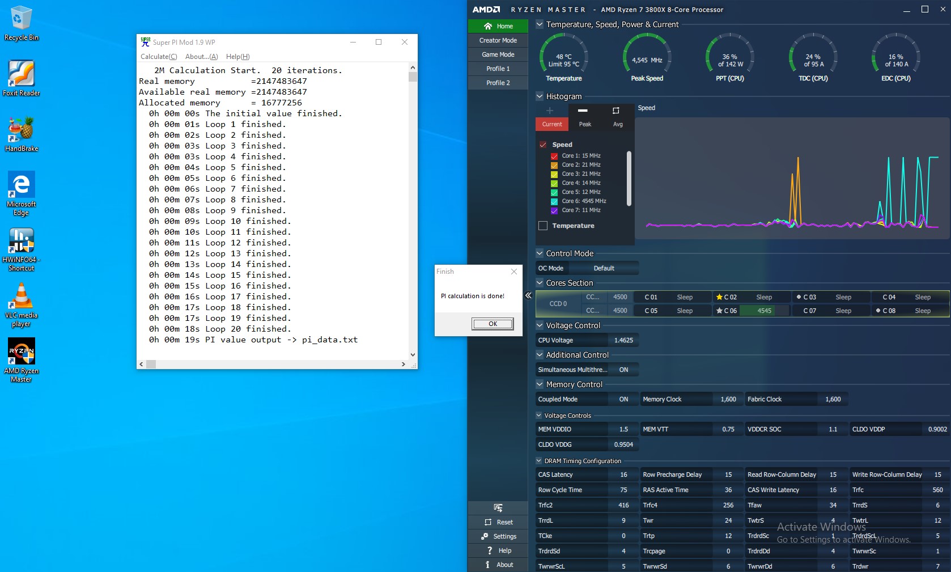Click the Peak view line icon

click(x=583, y=111)
